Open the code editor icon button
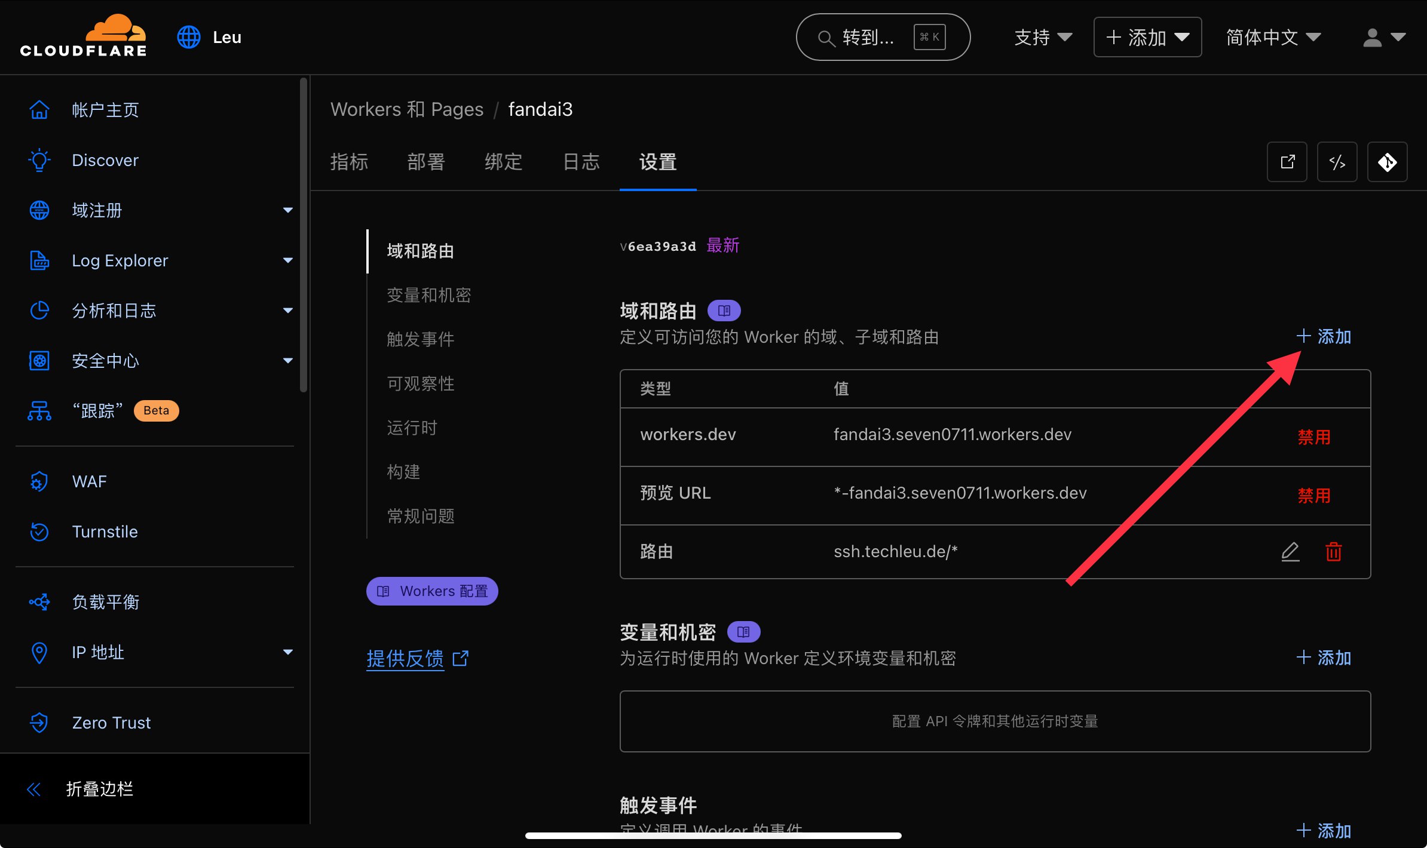1427x848 pixels. (1337, 162)
